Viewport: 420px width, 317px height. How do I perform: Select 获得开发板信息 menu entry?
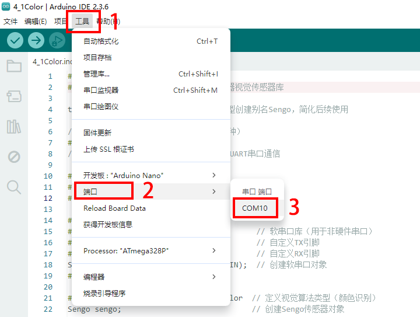click(x=151, y=225)
